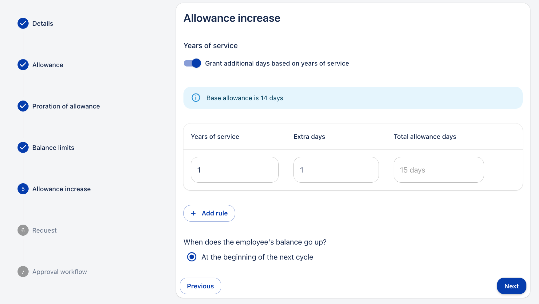Select 'At the beginning of the next cycle'
Image resolution: width=539 pixels, height=304 pixels.
pos(192,257)
